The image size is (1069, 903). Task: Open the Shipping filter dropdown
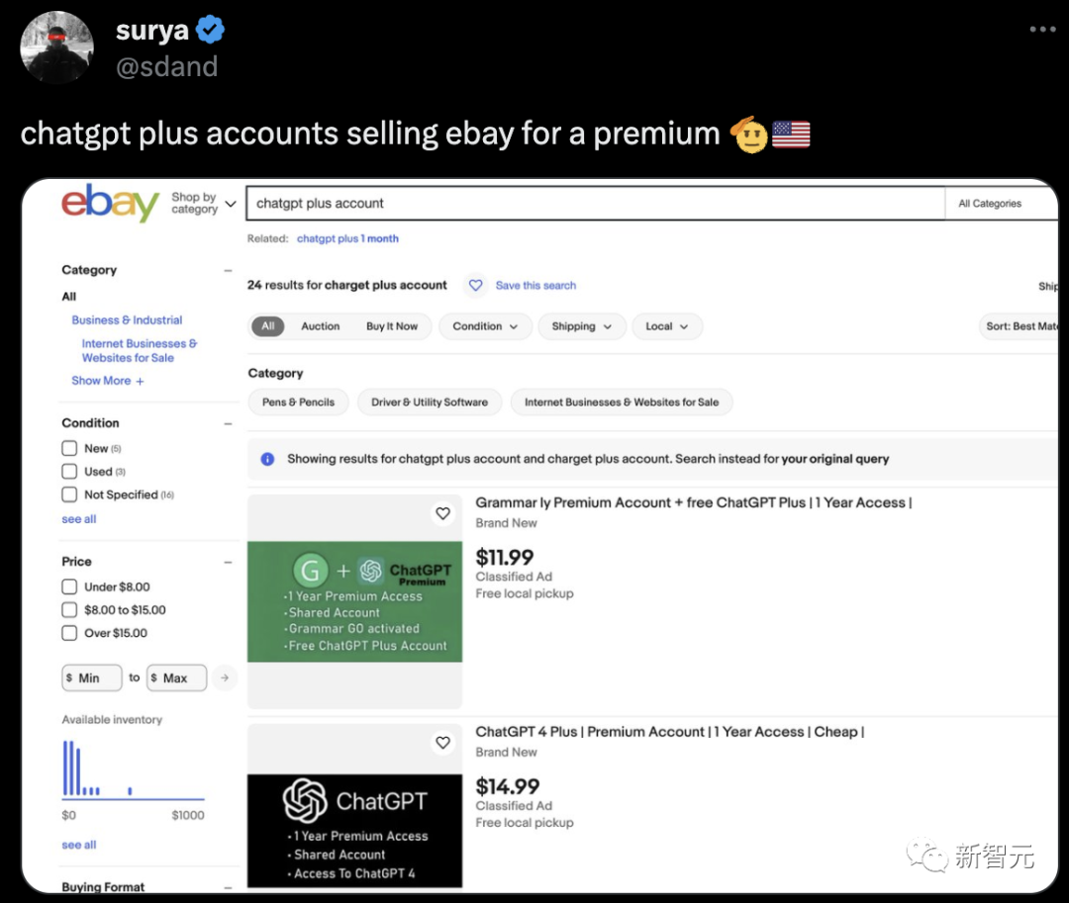[x=582, y=326]
